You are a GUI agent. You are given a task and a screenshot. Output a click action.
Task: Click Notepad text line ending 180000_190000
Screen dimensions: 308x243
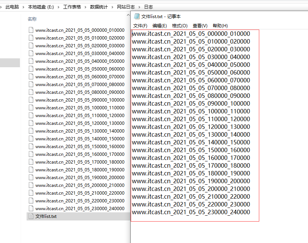tap(191, 174)
